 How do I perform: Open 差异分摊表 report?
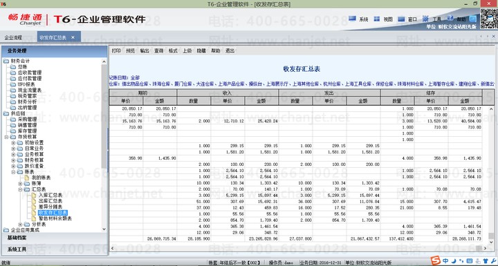click(x=50, y=207)
